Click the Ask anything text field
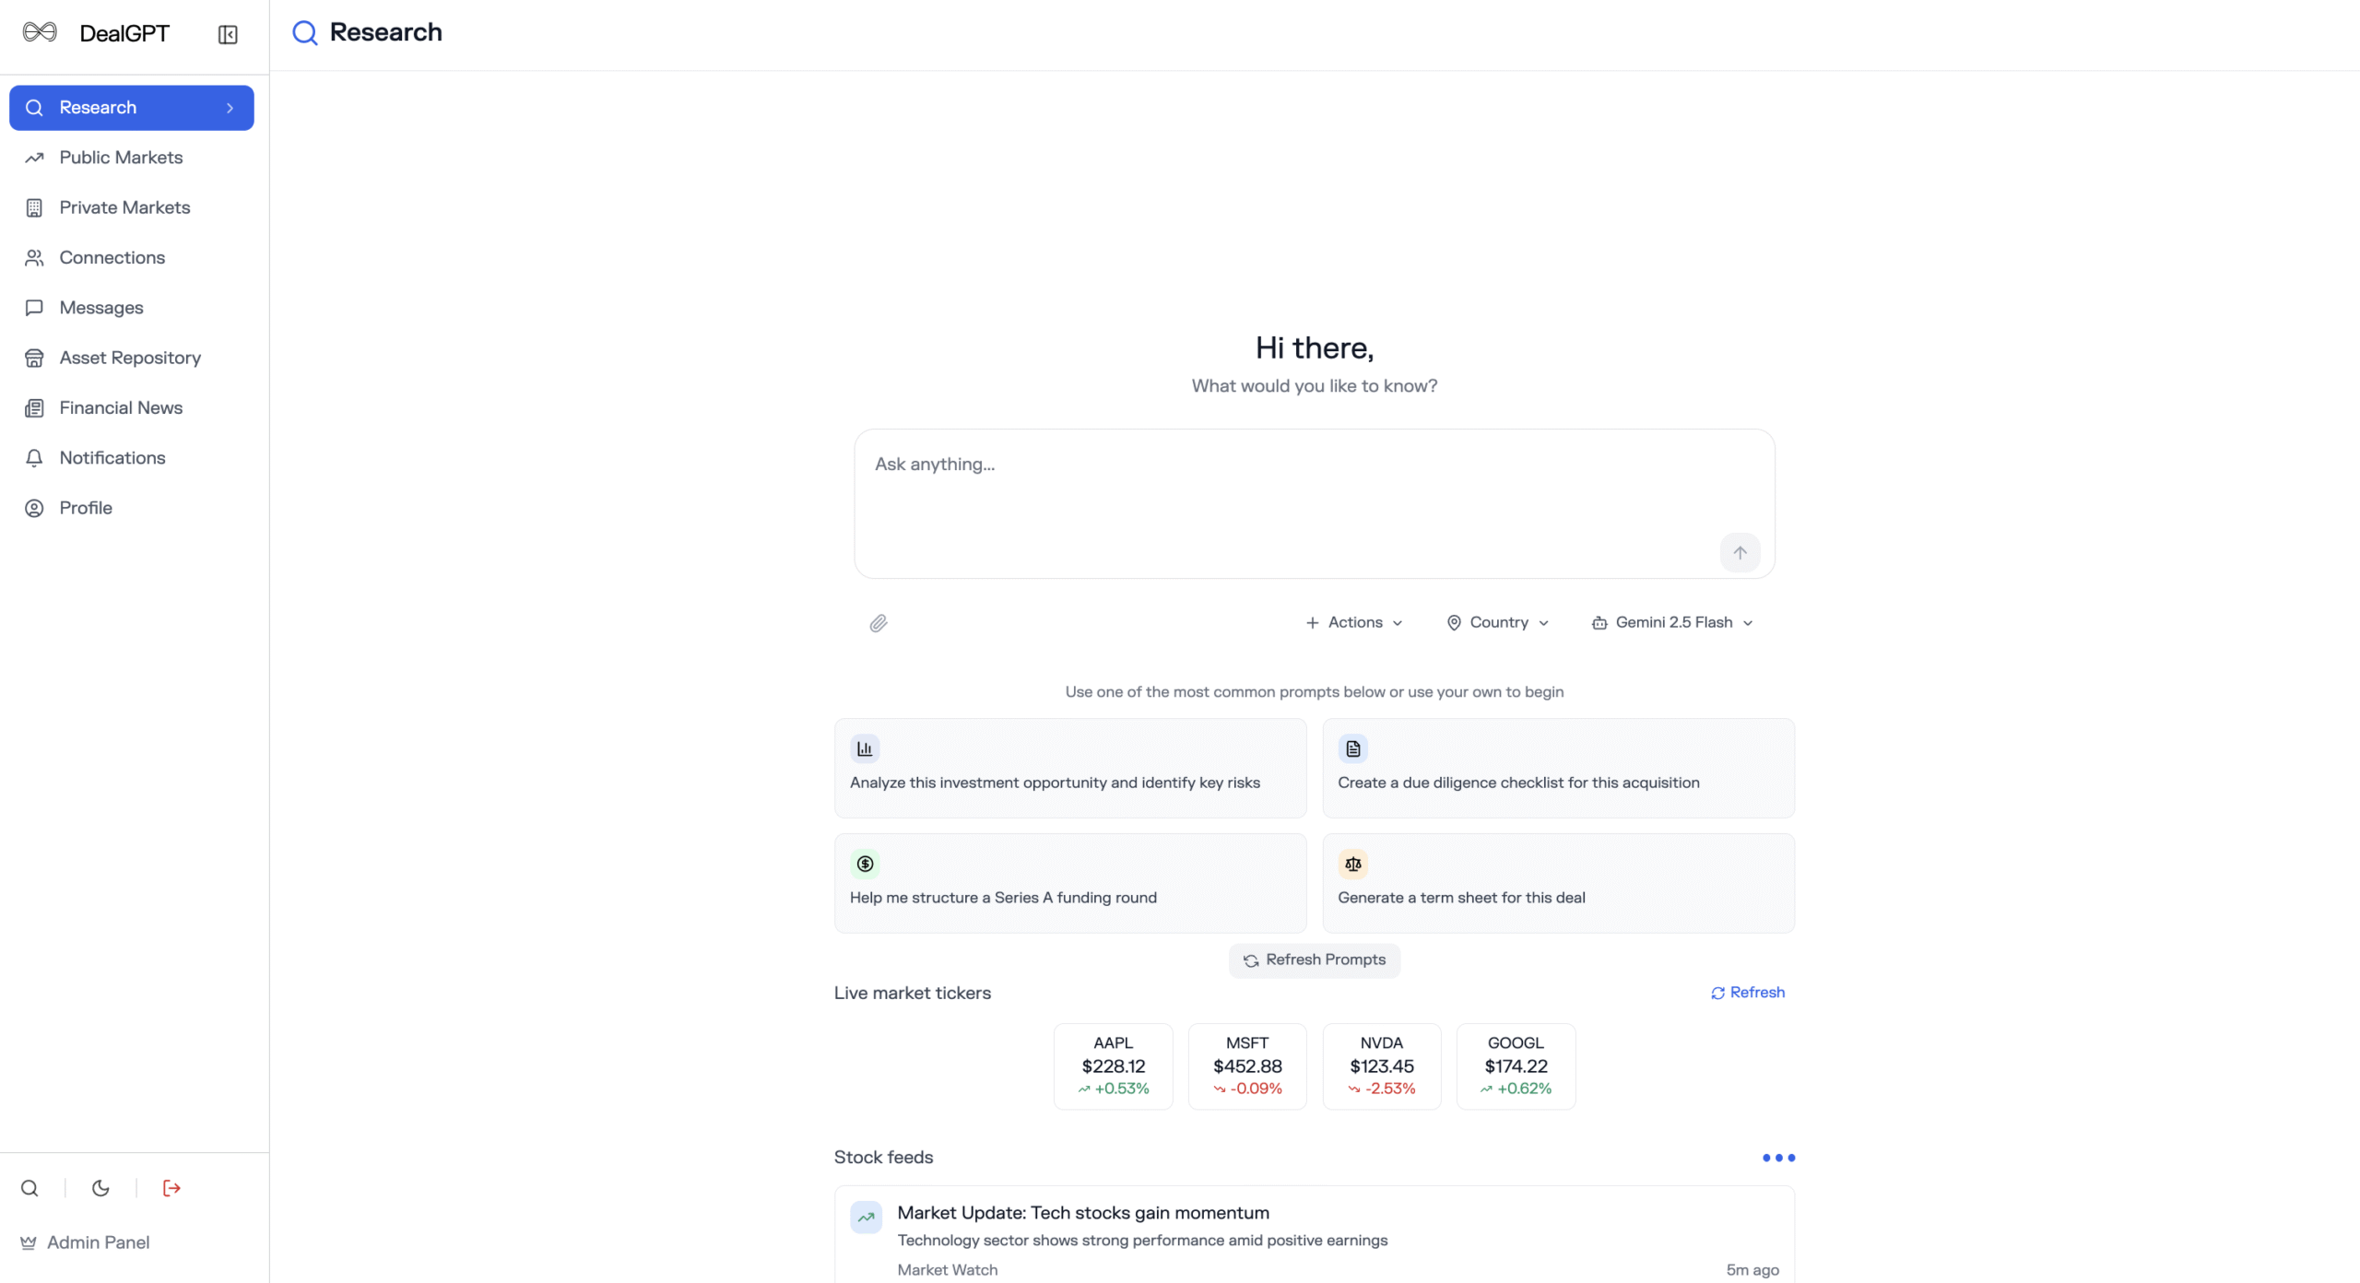This screenshot has height=1283, width=2360. 1291,488
